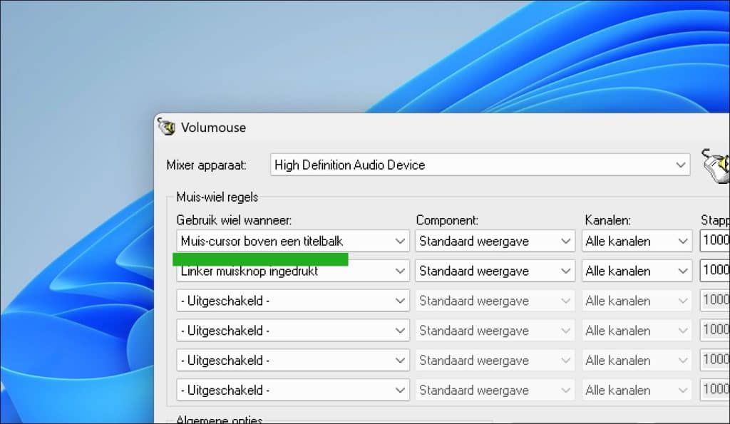Open Component dropdown for the titelbalk rule
The height and width of the screenshot is (424, 730).
(495, 241)
